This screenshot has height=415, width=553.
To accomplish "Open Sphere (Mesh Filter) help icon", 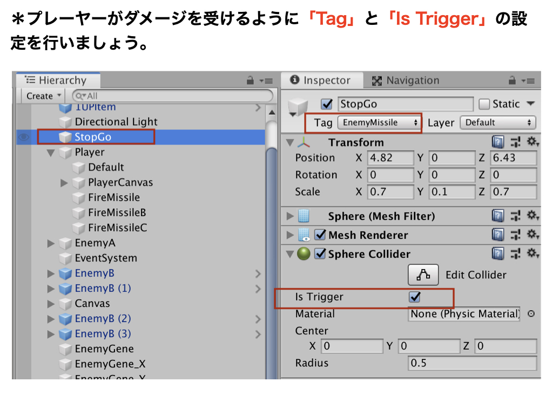I will 497,216.
